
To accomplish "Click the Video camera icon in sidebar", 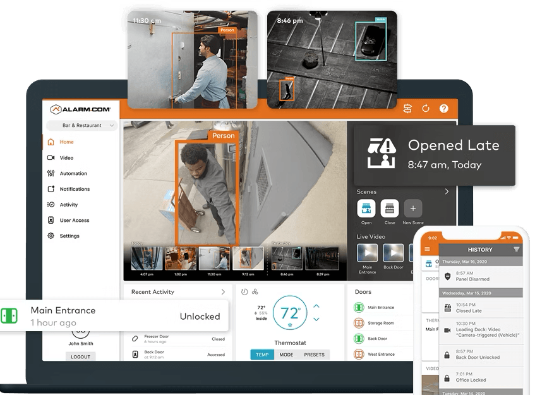I will (x=51, y=158).
